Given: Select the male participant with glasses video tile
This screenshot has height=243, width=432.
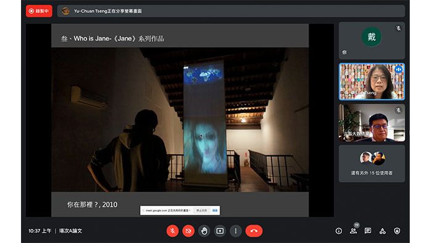Looking at the screenshot, I should click(x=372, y=123).
